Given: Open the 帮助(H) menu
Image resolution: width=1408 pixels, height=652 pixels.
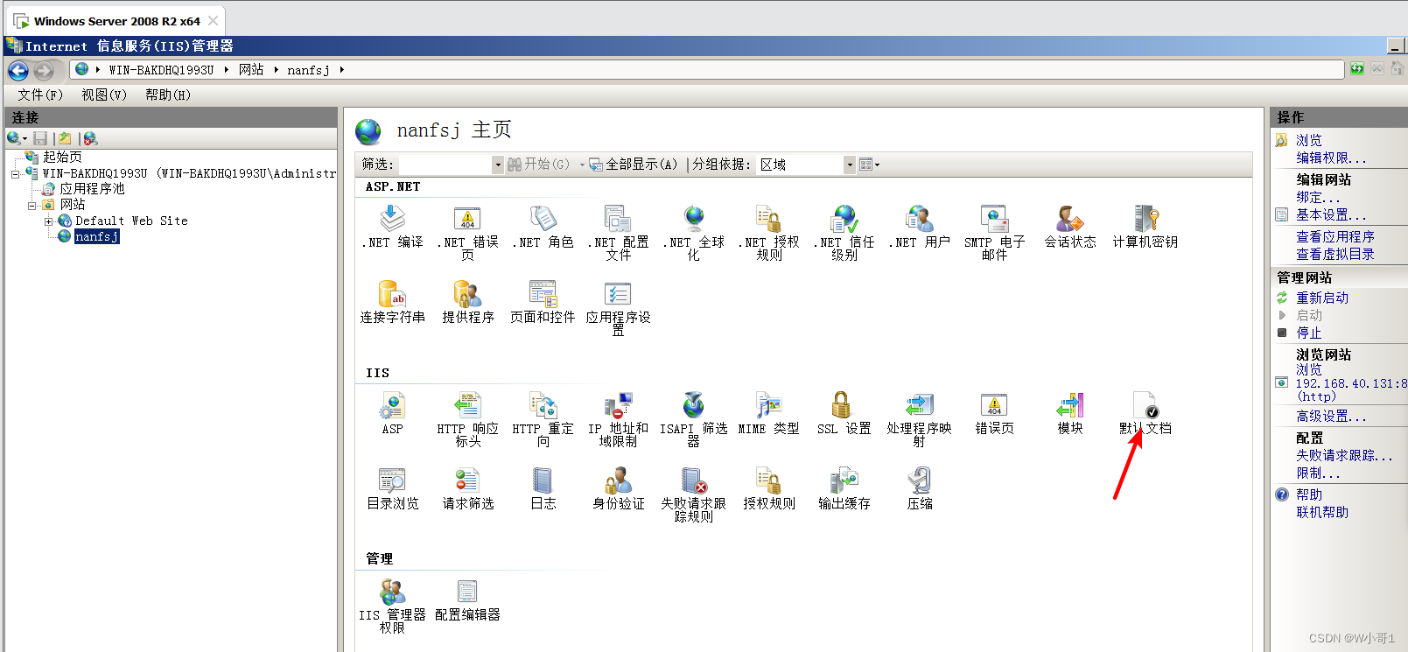Looking at the screenshot, I should pyautogui.click(x=168, y=95).
